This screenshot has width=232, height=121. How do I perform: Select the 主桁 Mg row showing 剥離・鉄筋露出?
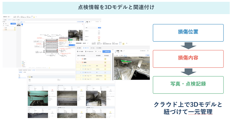tap(93, 76)
